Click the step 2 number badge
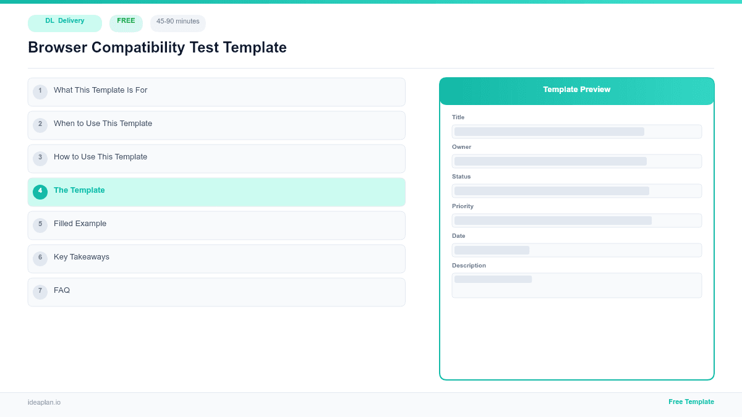The height and width of the screenshot is (417, 742). [40, 125]
